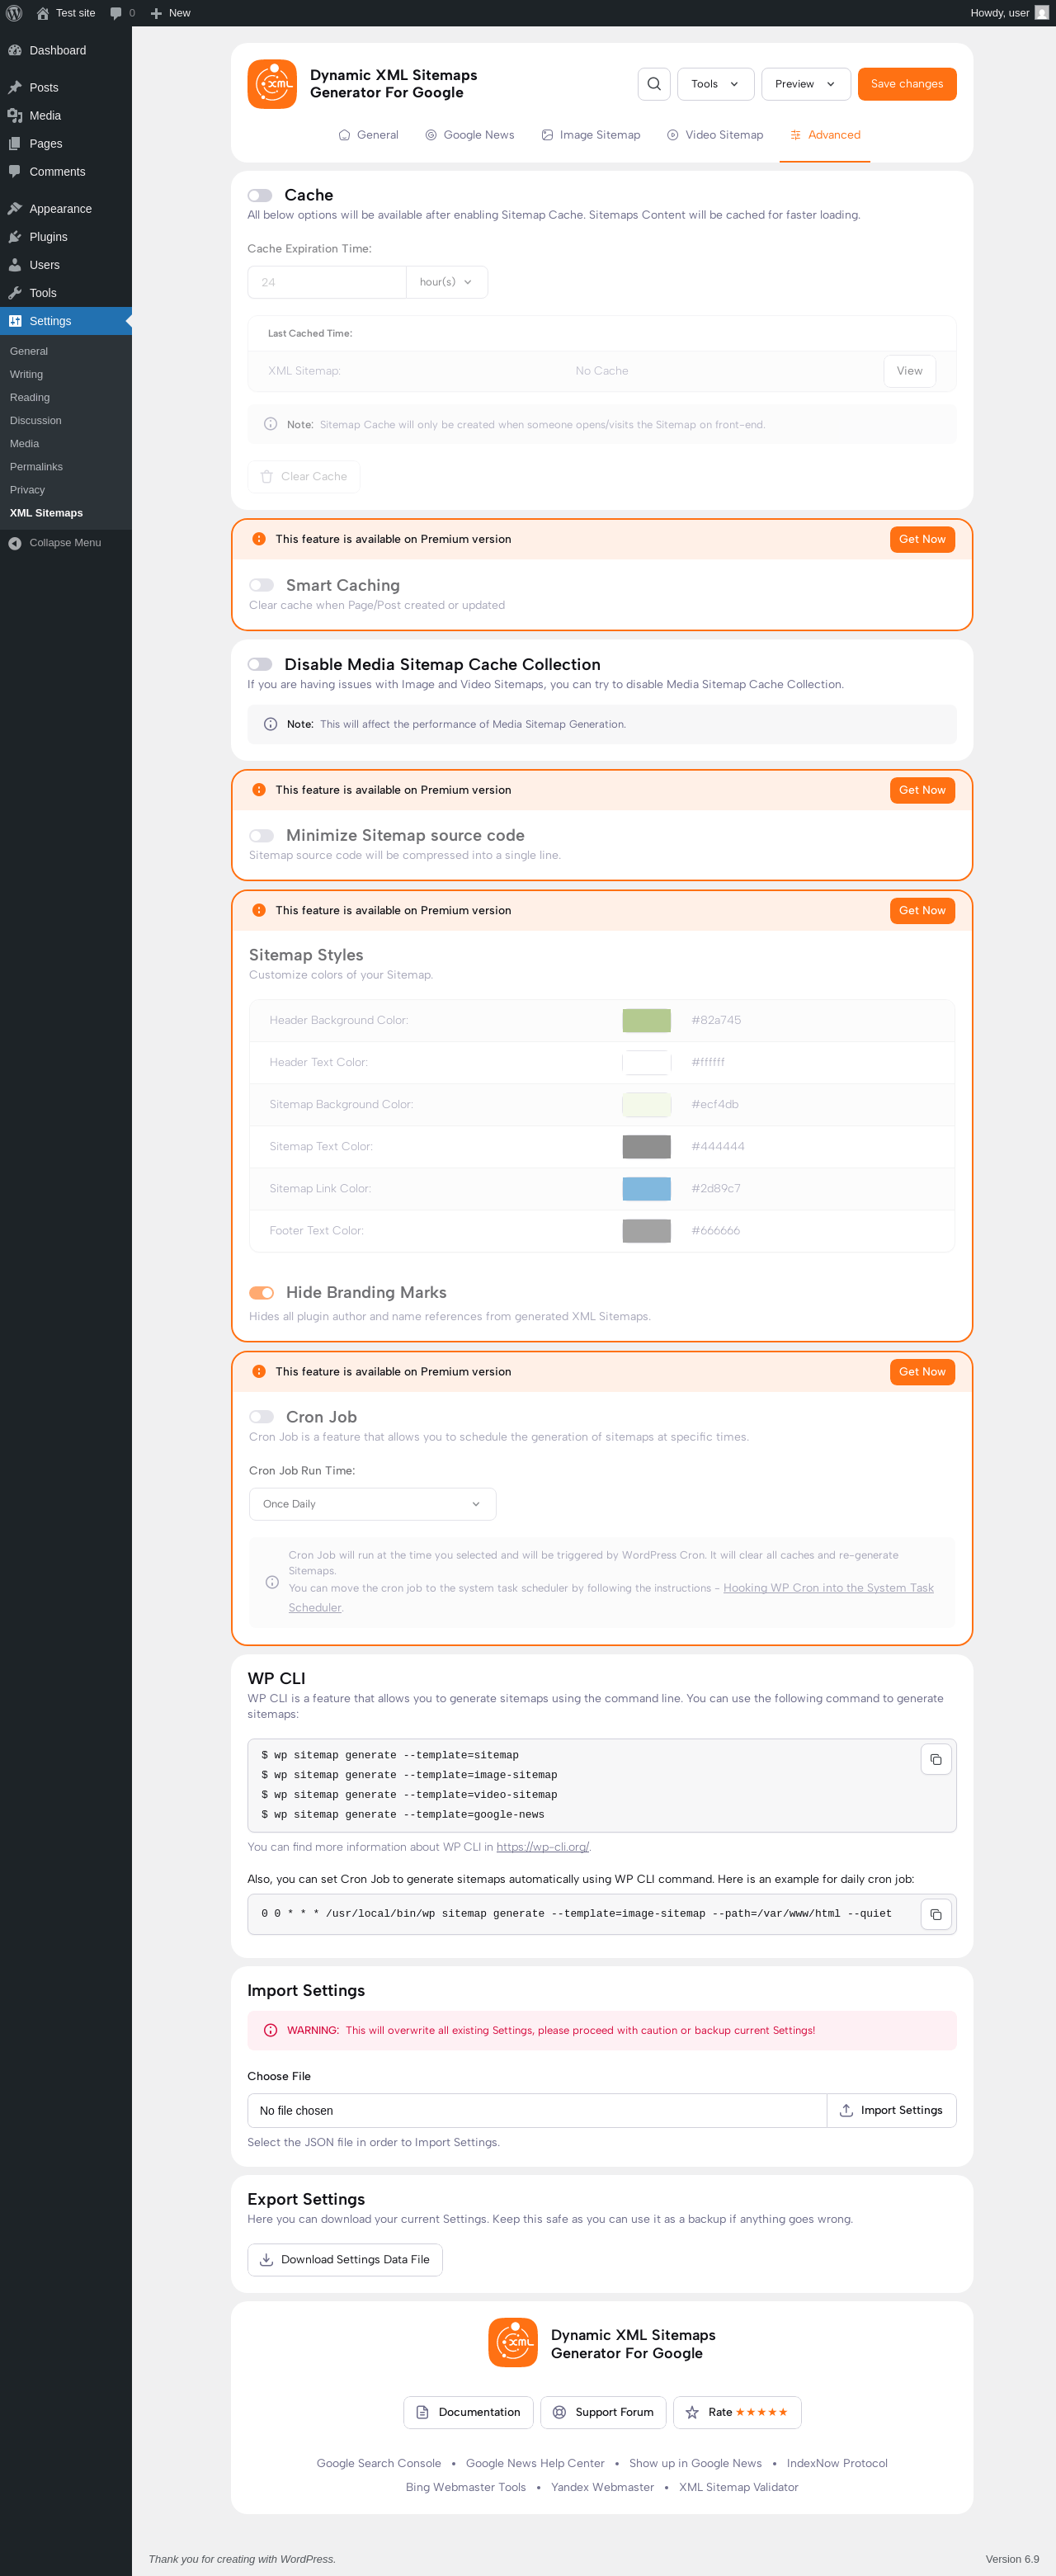This screenshot has width=1056, height=2576.
Task: Copy the WP CLI sitemap generate commands
Action: (936, 1759)
